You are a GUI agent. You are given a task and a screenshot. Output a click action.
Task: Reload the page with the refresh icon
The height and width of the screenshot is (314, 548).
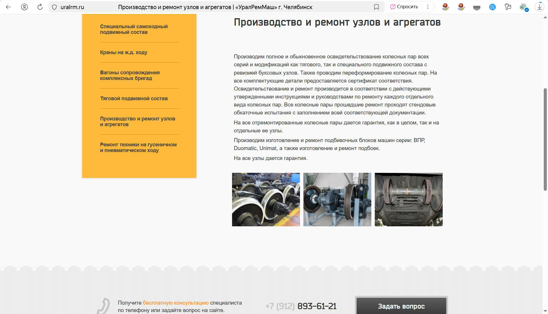pos(40,7)
